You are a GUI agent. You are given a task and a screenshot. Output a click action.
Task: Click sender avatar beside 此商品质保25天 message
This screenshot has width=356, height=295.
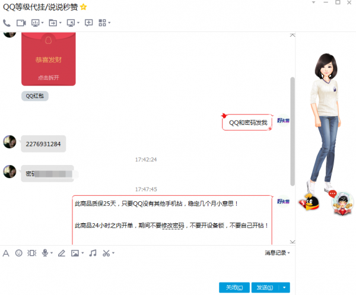point(283,201)
